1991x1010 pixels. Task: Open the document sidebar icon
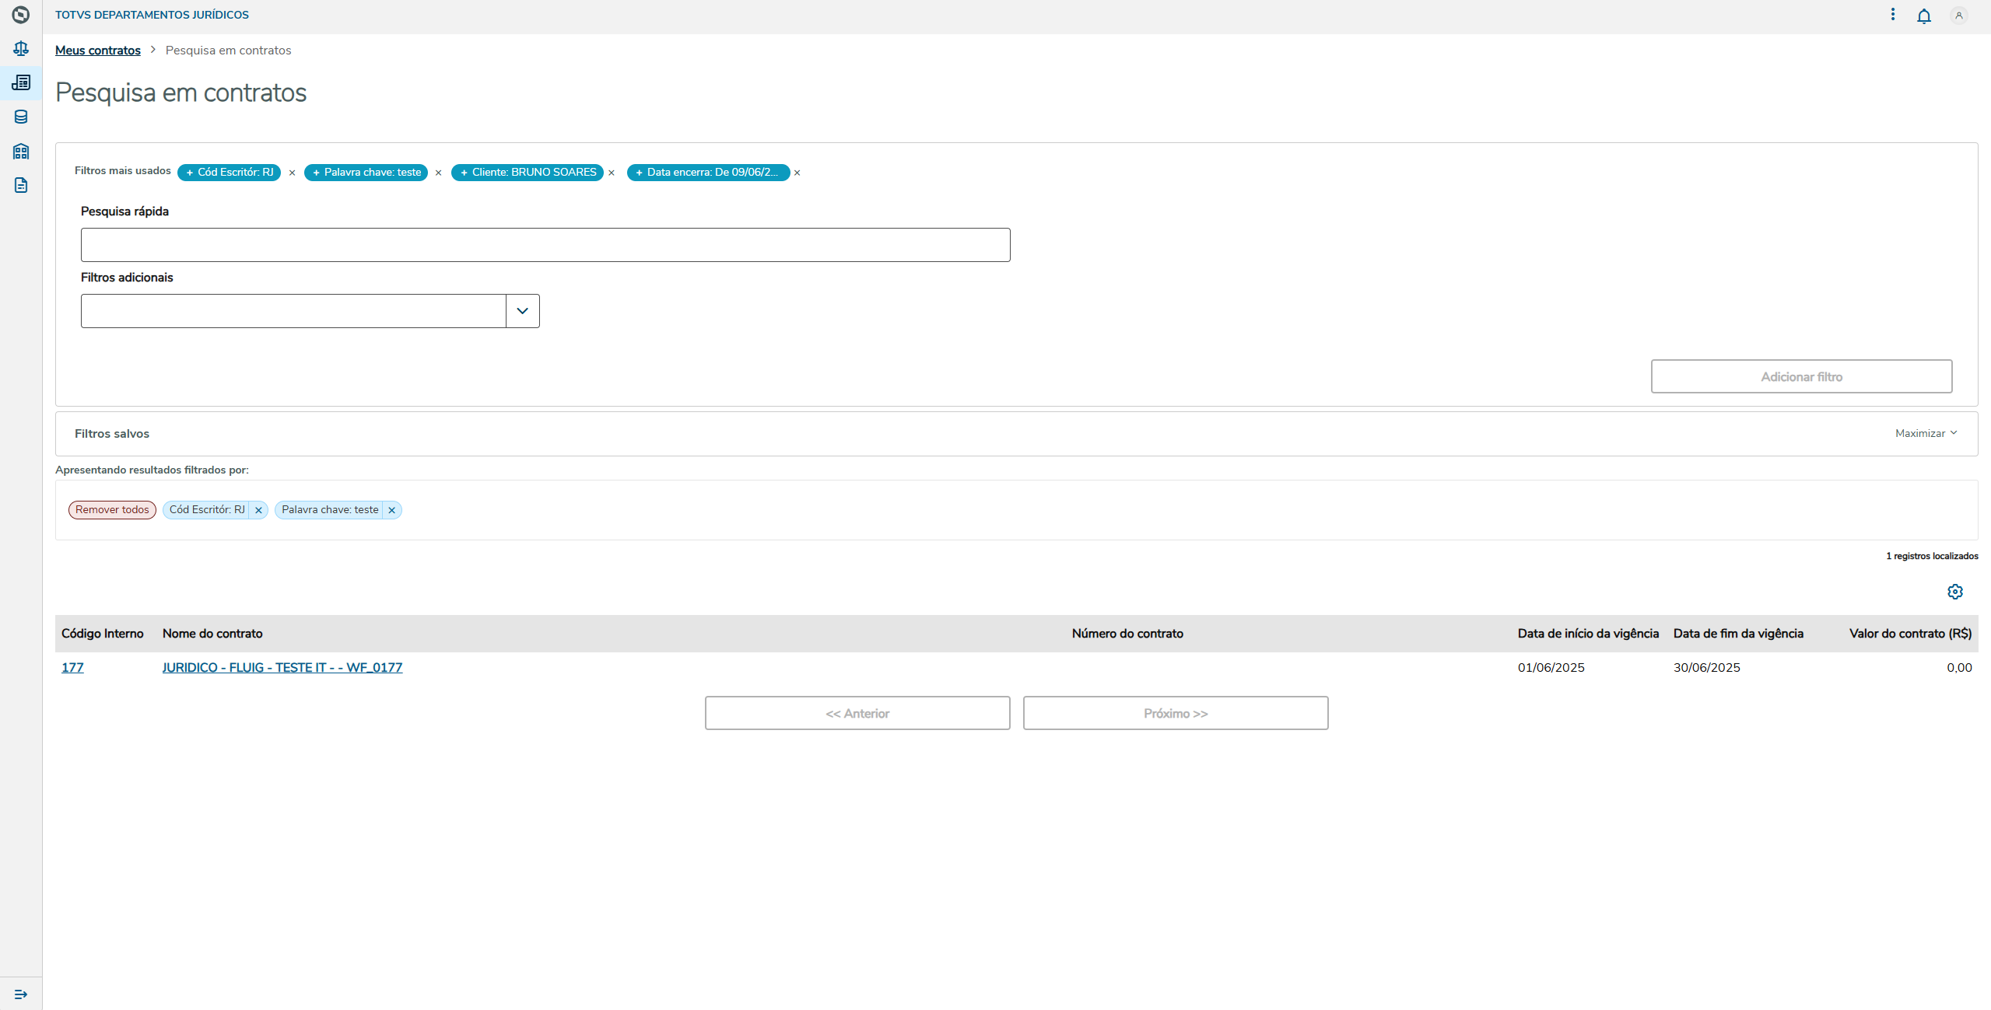point(21,185)
